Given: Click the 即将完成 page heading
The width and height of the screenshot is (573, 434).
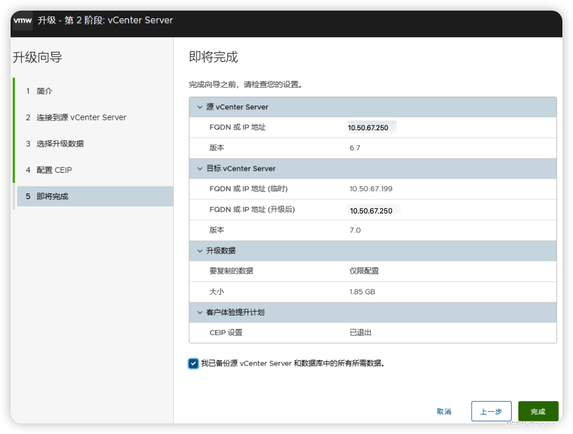Looking at the screenshot, I should click(213, 57).
